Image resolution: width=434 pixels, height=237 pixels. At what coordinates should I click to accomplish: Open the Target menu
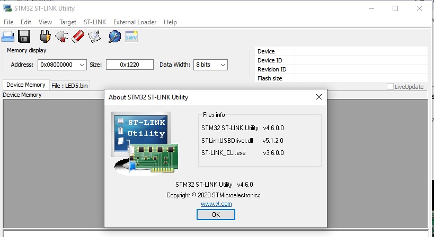pyautogui.click(x=68, y=22)
